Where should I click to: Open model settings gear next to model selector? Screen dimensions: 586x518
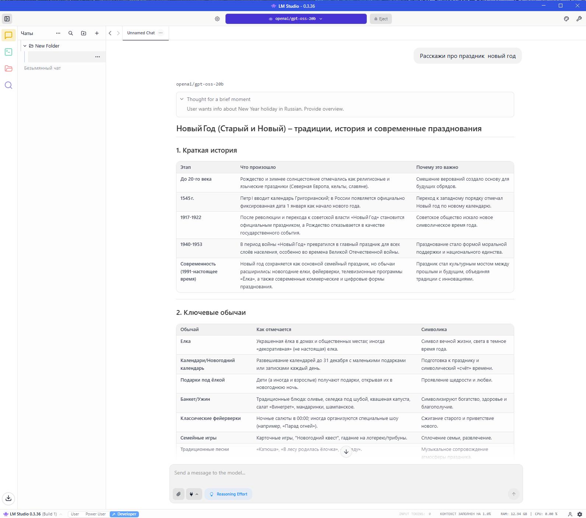point(217,19)
